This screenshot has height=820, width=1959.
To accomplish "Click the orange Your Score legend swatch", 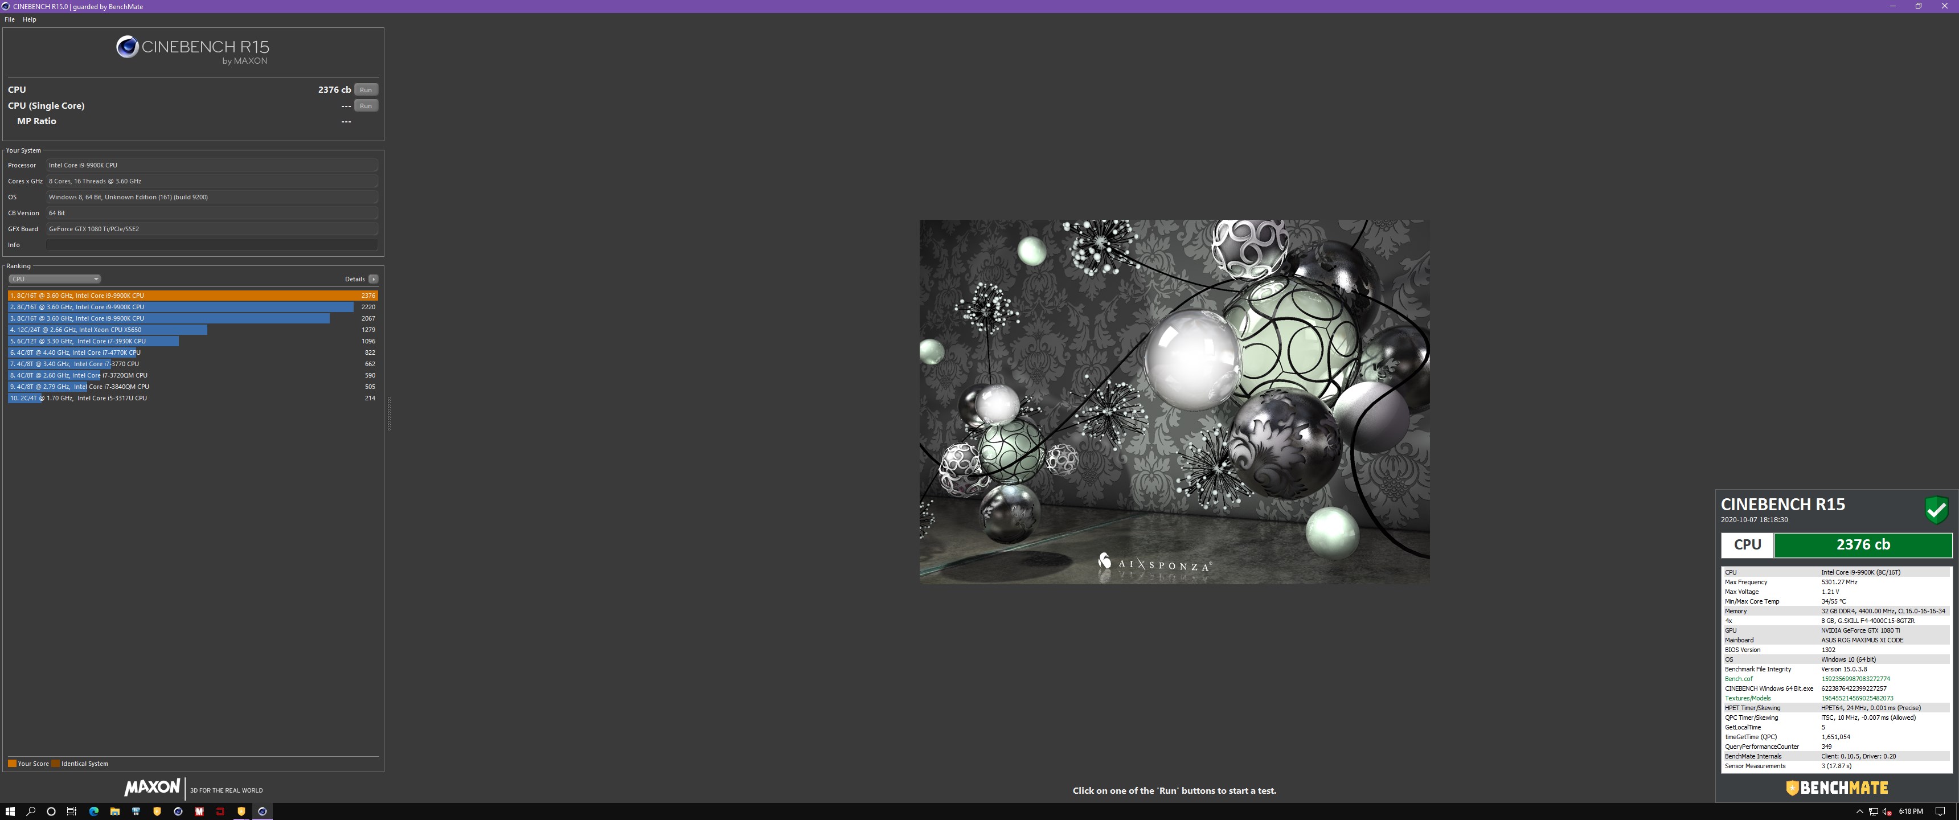I will [12, 764].
